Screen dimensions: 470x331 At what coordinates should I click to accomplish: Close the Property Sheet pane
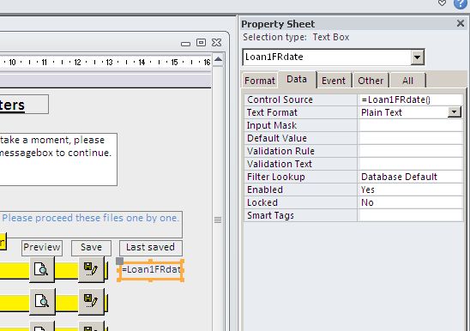point(461,23)
